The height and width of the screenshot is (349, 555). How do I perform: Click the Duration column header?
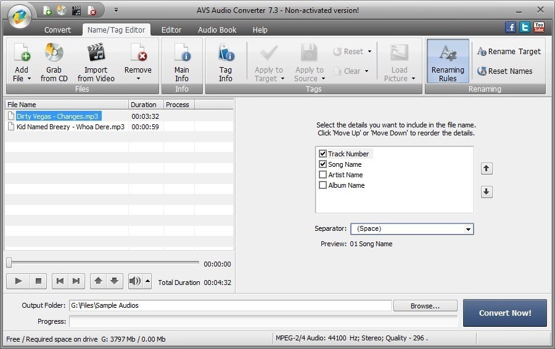click(x=146, y=105)
